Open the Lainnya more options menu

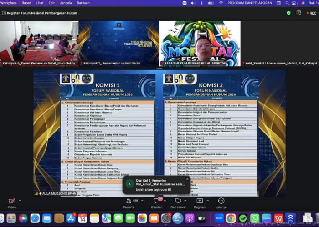(221, 203)
